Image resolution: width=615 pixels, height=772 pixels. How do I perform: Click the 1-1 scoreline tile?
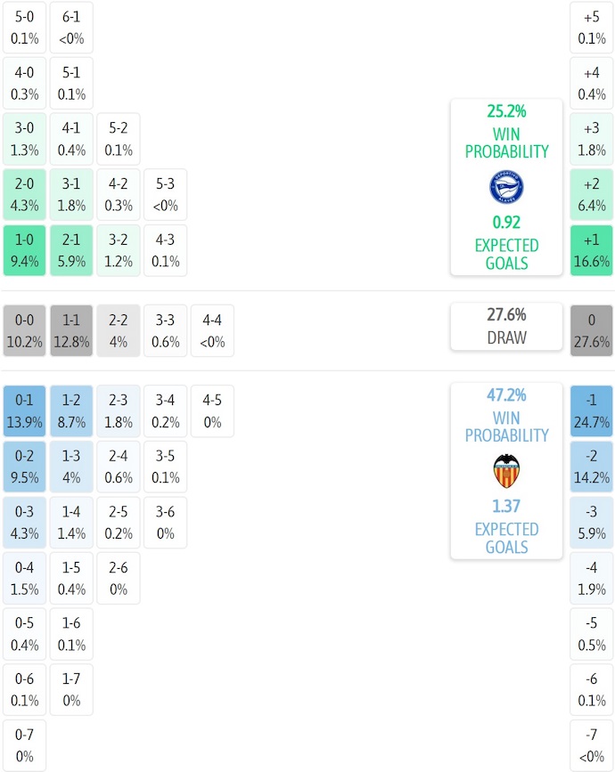(71, 331)
